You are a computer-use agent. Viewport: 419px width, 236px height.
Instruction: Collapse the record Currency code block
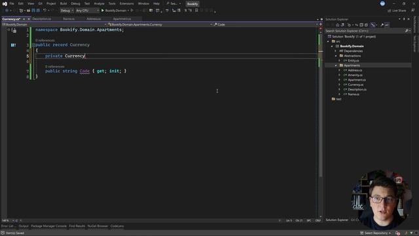pos(33,45)
